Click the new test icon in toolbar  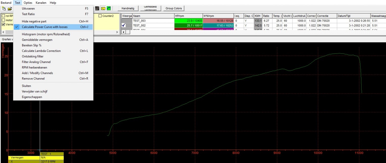click(x=4, y=8)
